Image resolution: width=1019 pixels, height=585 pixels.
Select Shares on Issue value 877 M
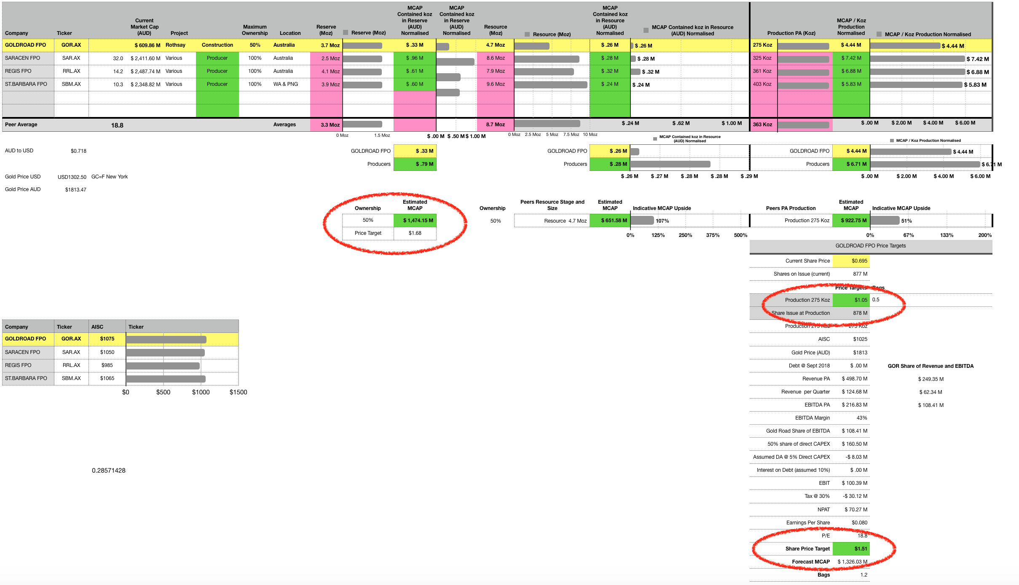[x=860, y=274]
